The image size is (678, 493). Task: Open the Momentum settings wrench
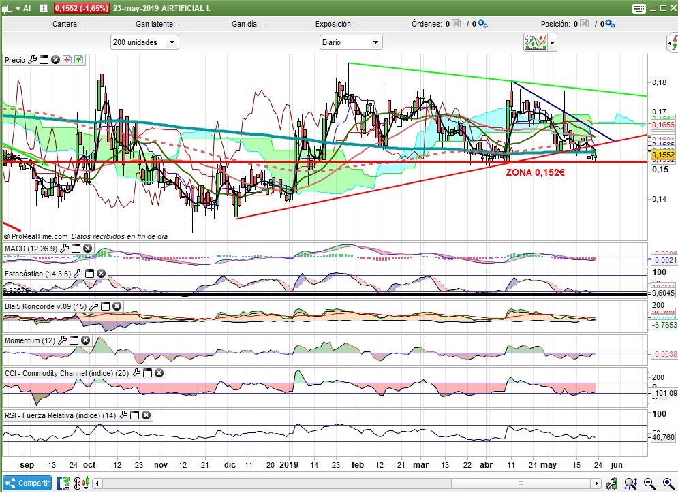point(63,340)
